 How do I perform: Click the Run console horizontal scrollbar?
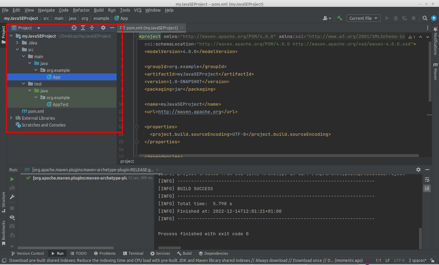point(169,248)
